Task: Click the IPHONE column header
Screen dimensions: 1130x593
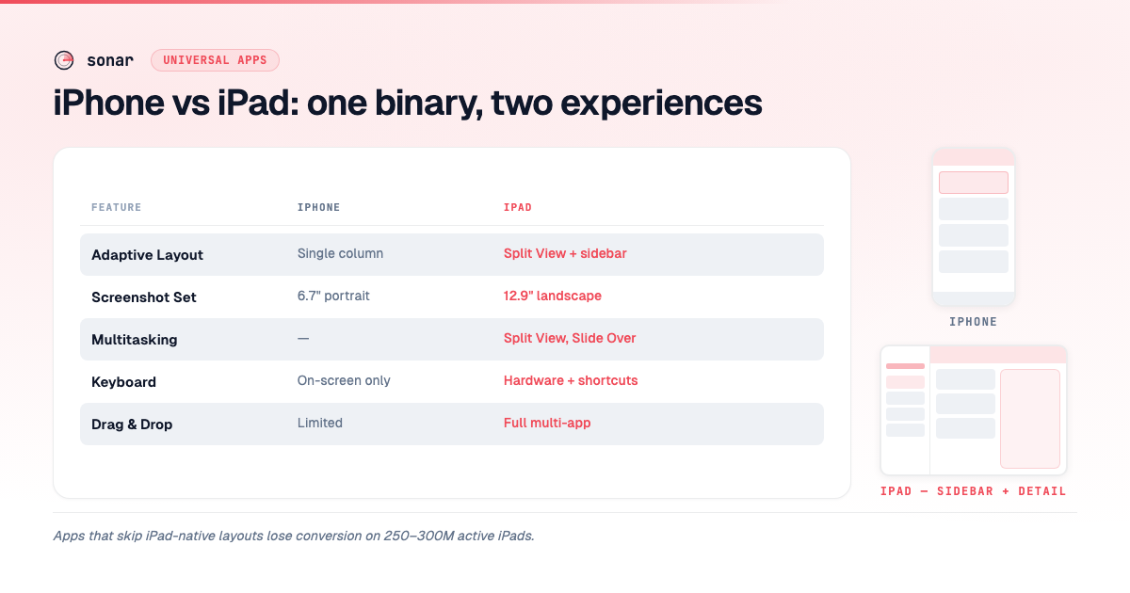Action: (319, 207)
